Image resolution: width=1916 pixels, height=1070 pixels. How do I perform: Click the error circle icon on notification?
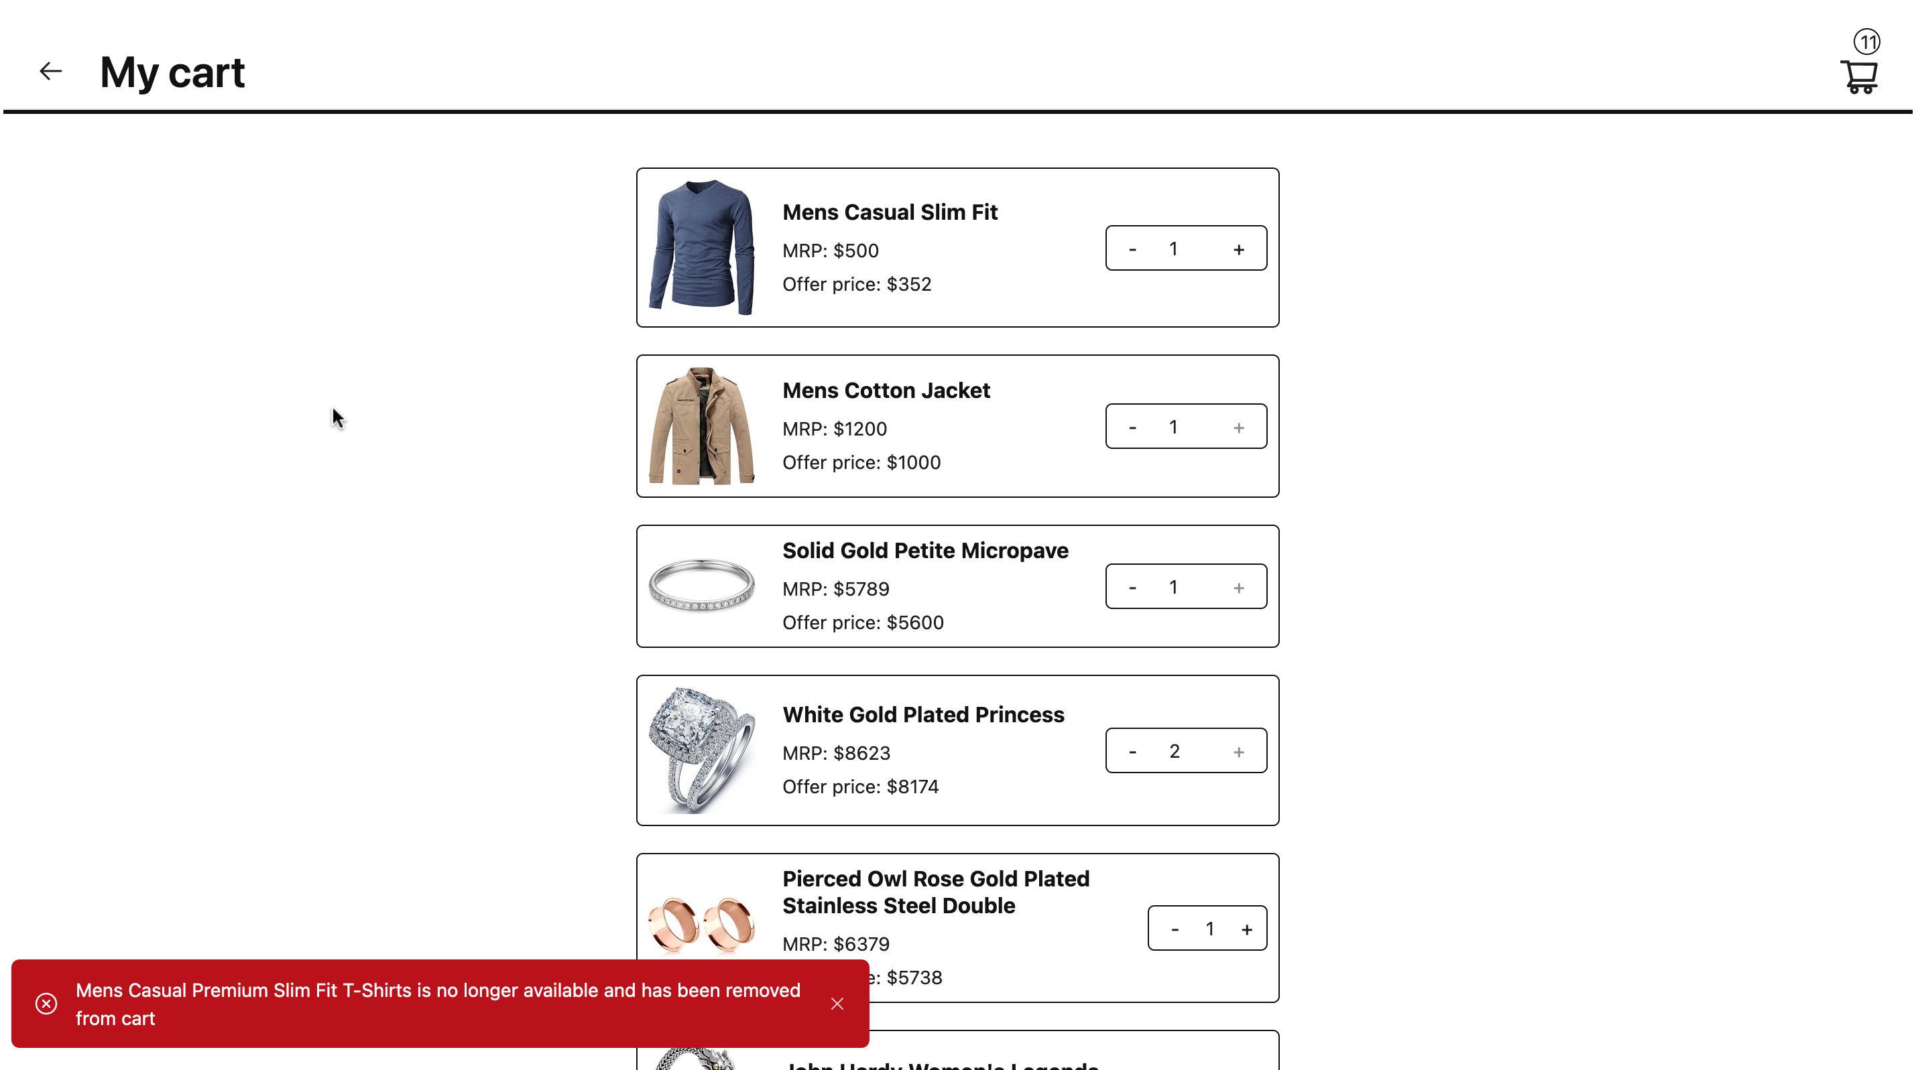46,1003
